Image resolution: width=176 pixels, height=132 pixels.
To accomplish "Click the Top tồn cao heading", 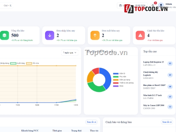I will coord(150,51).
